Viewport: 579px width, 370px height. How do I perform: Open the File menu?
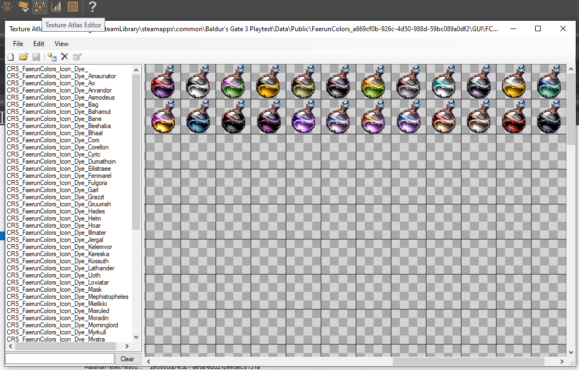coord(18,44)
